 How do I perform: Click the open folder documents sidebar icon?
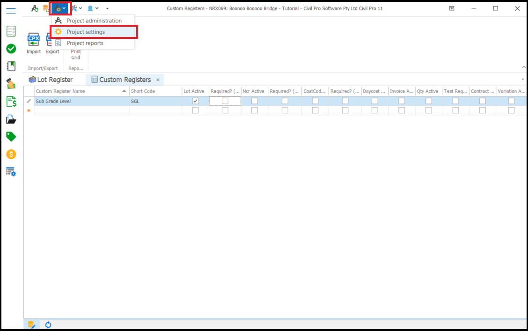tap(11, 119)
